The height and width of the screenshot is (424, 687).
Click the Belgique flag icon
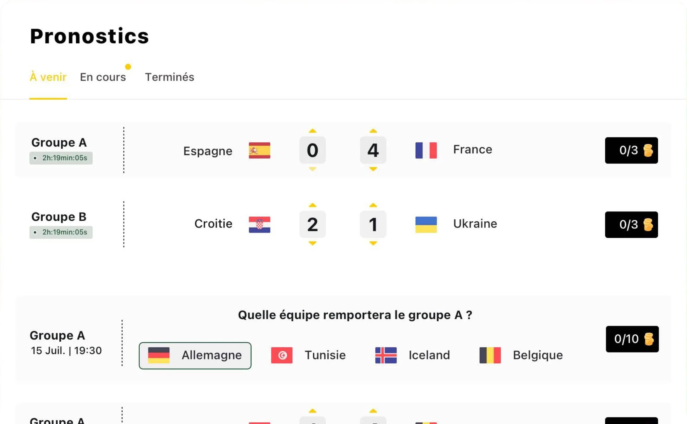pos(490,355)
